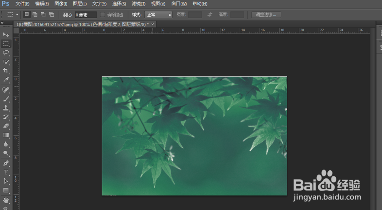382x210 pixels.
Task: Click the 高度 height input field
Action: tap(237, 14)
